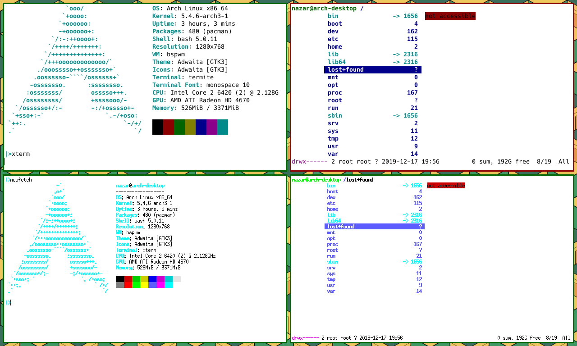Click the '>xterm' command prompt line

click(18, 154)
